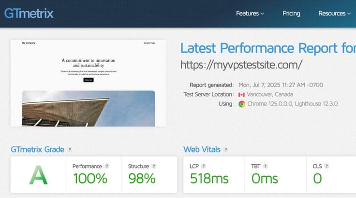Click the myvpstestsite.com URL
The height and width of the screenshot is (198, 356).
(x=241, y=65)
